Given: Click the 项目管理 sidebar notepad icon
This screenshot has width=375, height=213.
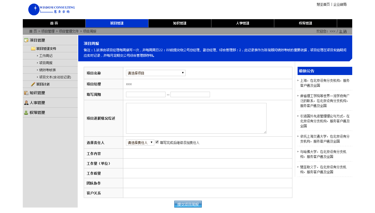Looking at the screenshot, I should 26,40.
